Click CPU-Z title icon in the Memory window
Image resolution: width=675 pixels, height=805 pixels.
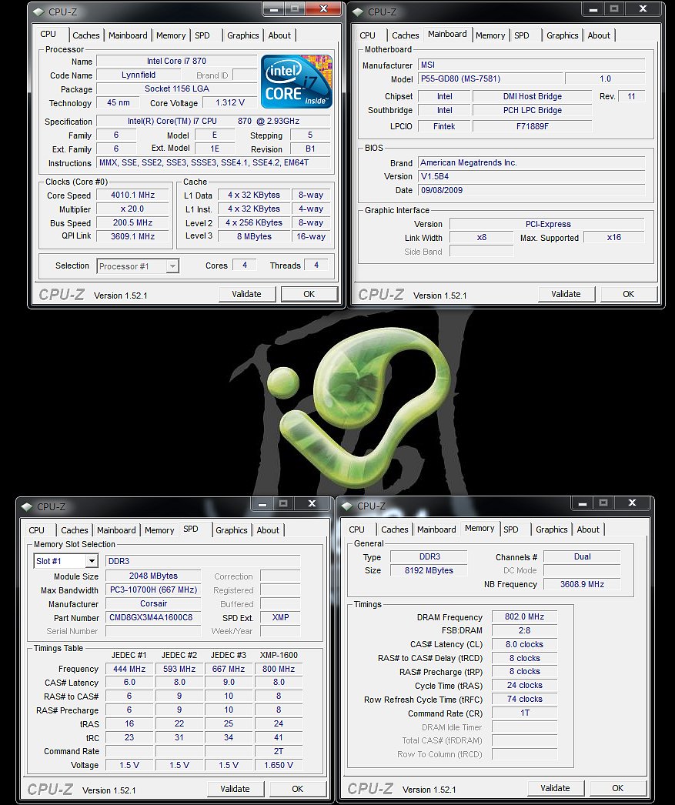[347, 506]
